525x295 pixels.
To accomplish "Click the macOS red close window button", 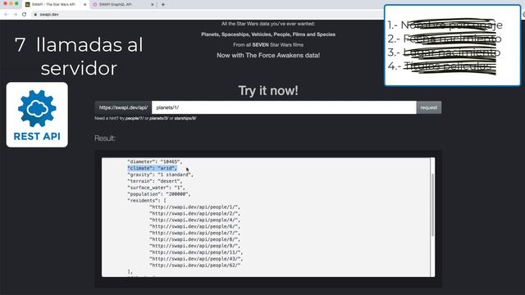I will (x=5, y=3).
